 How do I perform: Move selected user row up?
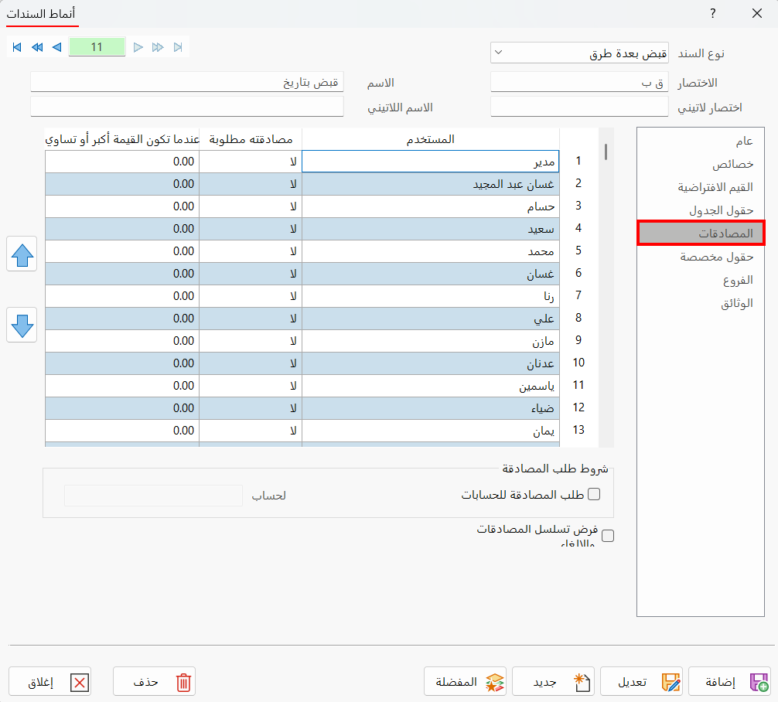pos(22,254)
